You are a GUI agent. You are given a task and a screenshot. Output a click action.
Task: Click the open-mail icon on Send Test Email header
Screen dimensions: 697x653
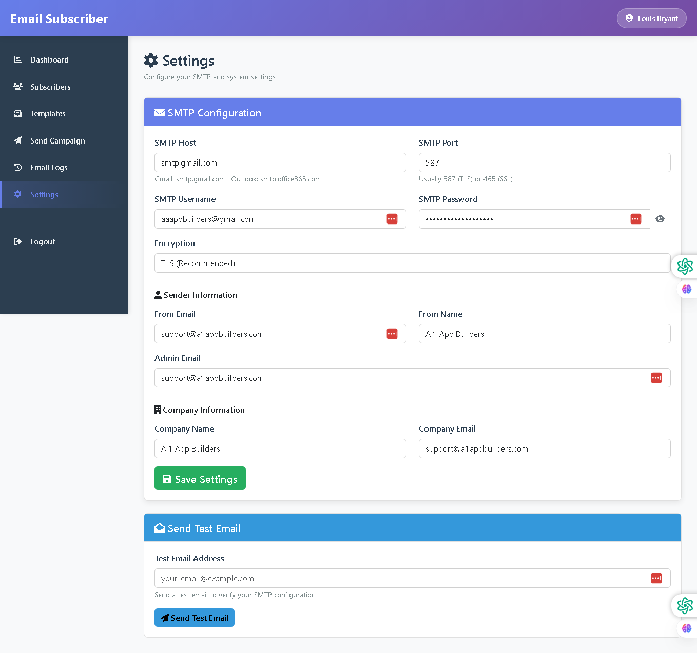159,528
